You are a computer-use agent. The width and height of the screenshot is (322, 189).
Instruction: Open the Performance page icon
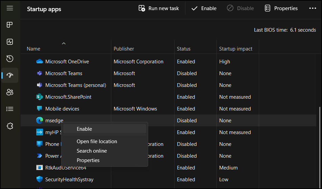coord(10,42)
